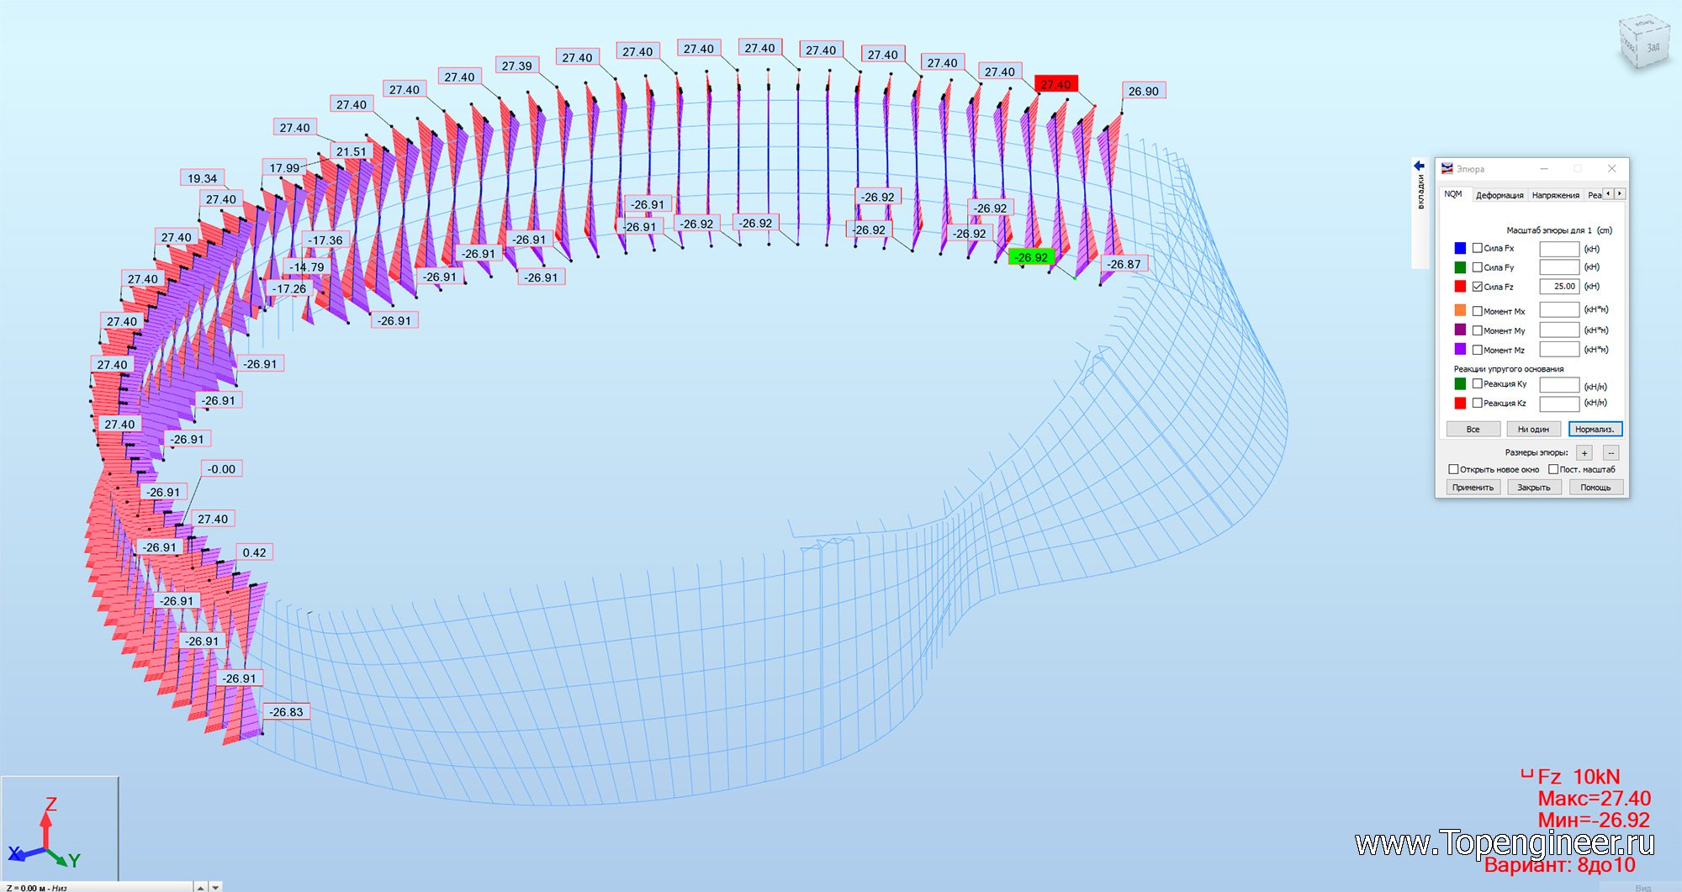Click the blue arrow above вкладки strip
1682x892 pixels.
pyautogui.click(x=1420, y=166)
